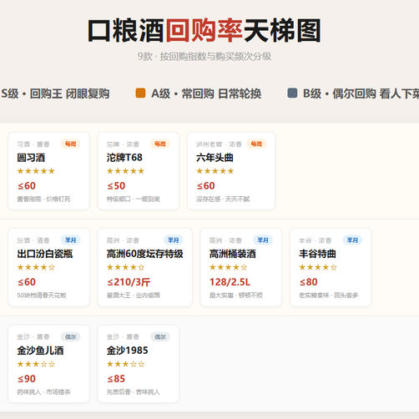Screen dimensions: 419x419
Task: Click the tagline under 圆习酒 price
Action: pyautogui.click(x=43, y=199)
